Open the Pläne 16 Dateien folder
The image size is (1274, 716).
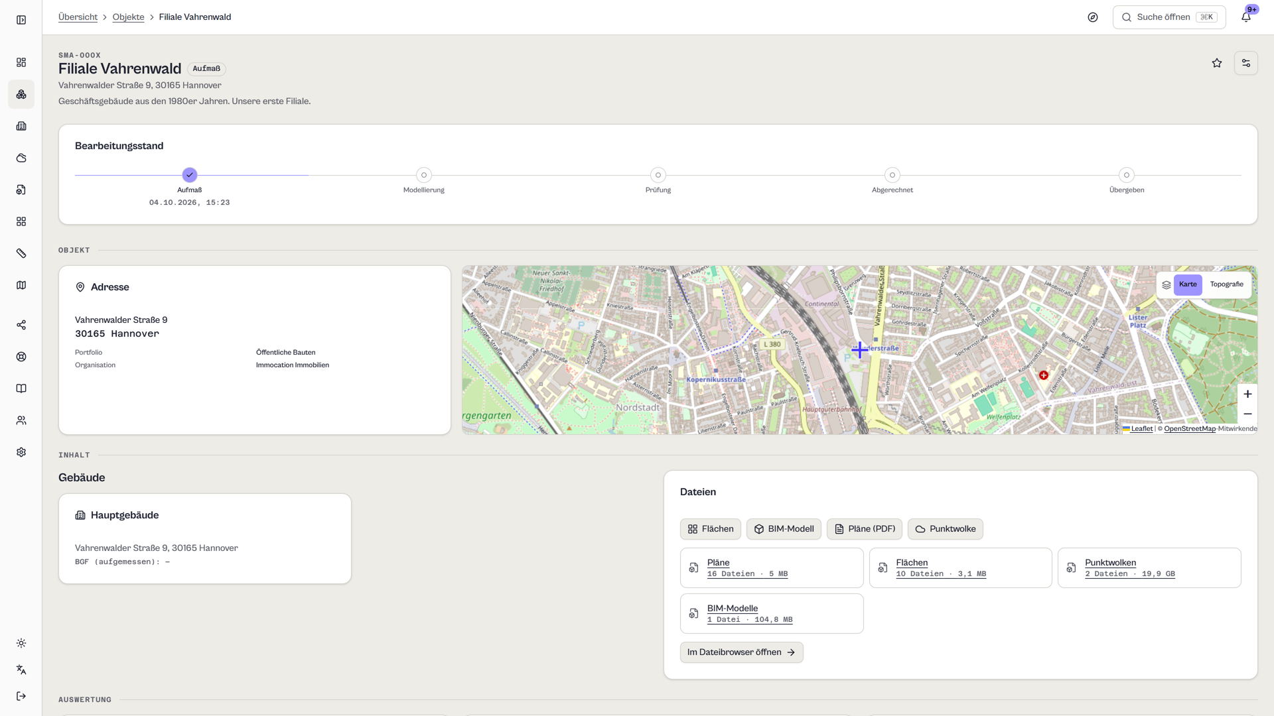pos(772,568)
